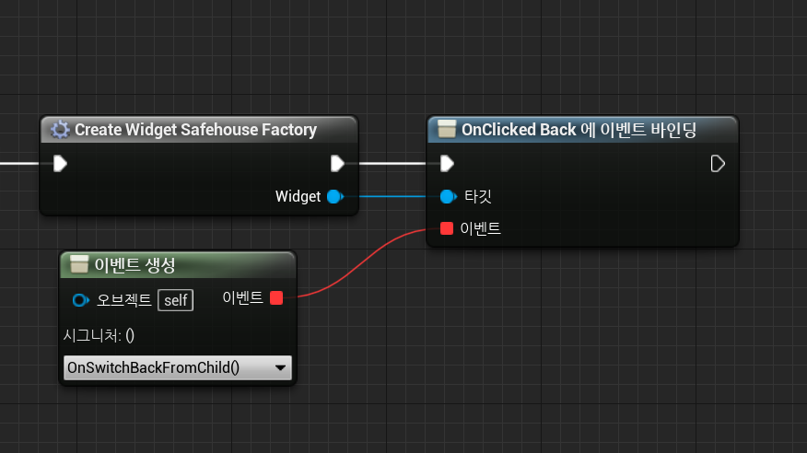This screenshot has width=807, height=453.
Task: Select the 이벤트 생성 node title
Action: (x=134, y=265)
